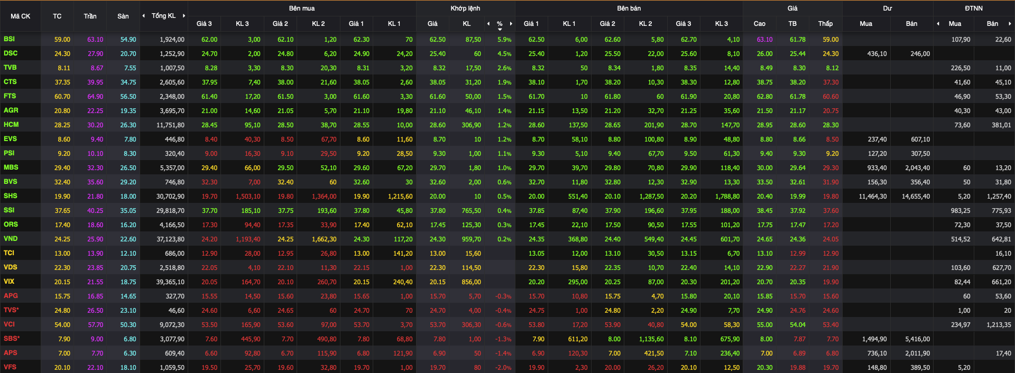
Task: Click the right arrow beside Tổng KL header
Action: [x=184, y=16]
